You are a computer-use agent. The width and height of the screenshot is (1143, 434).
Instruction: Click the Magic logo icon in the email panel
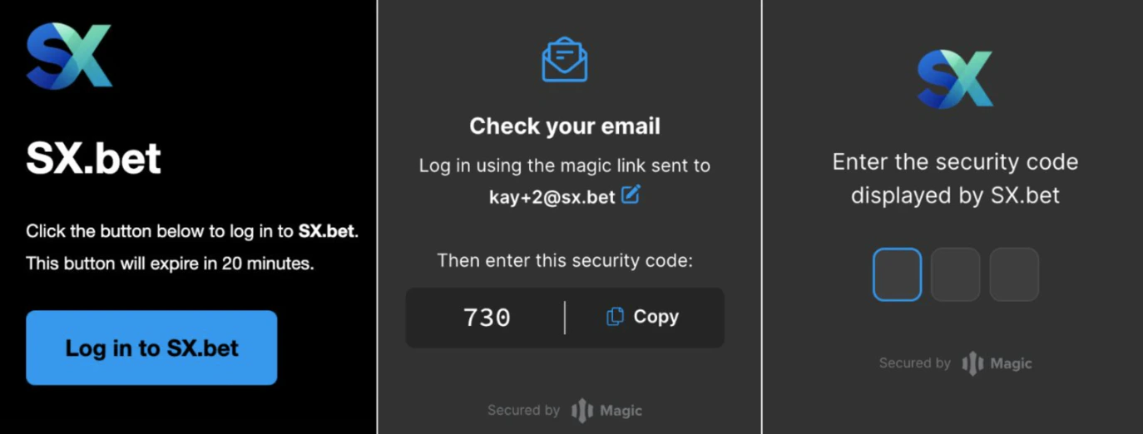coord(582,411)
